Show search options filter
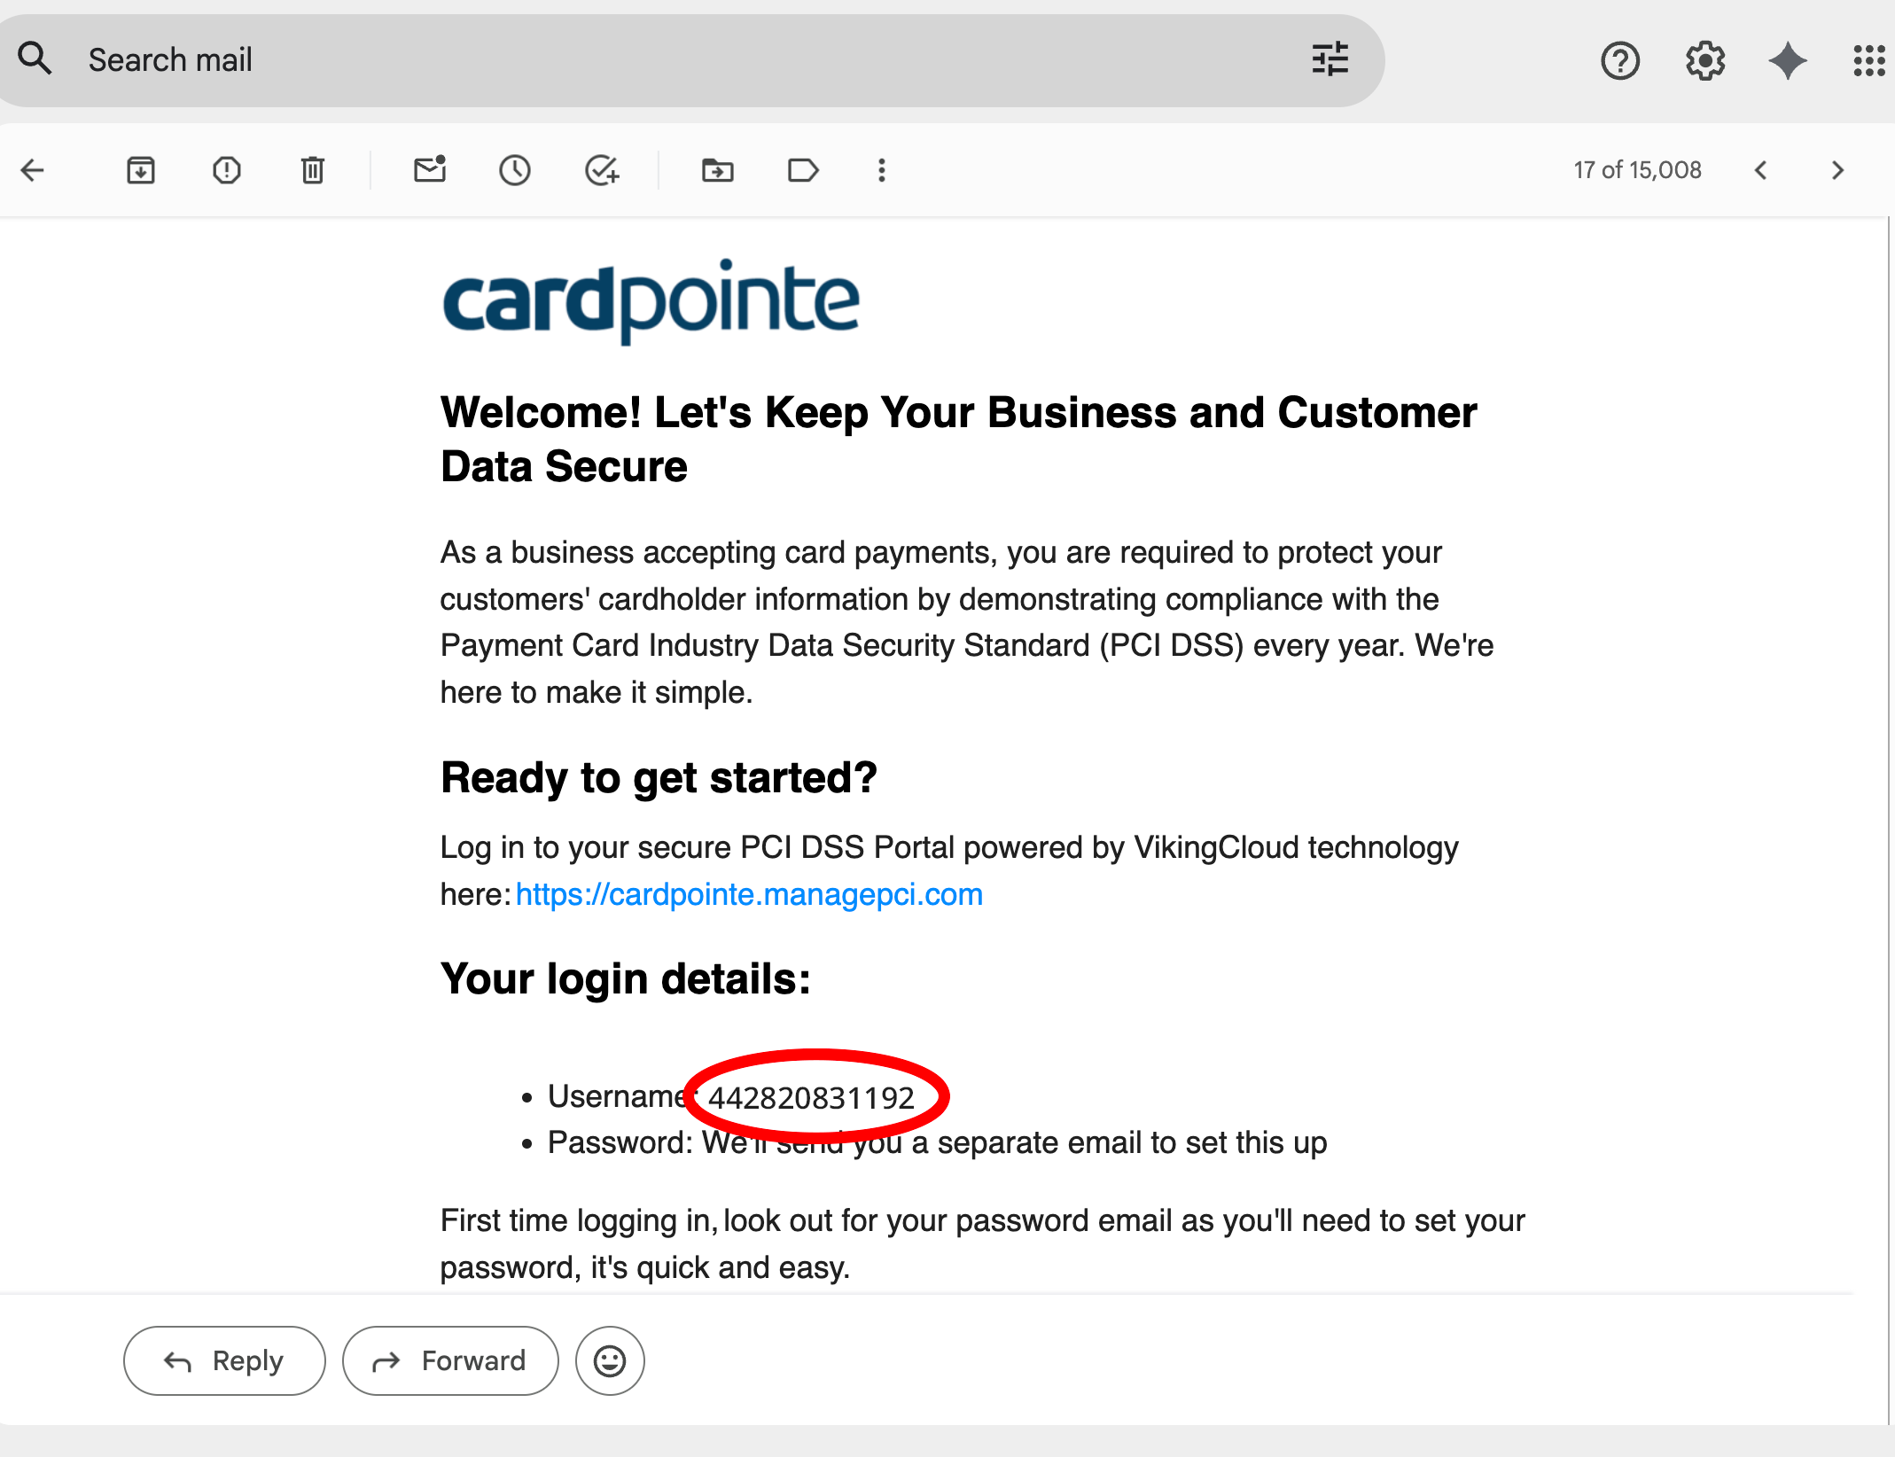This screenshot has height=1457, width=1895. [1330, 60]
